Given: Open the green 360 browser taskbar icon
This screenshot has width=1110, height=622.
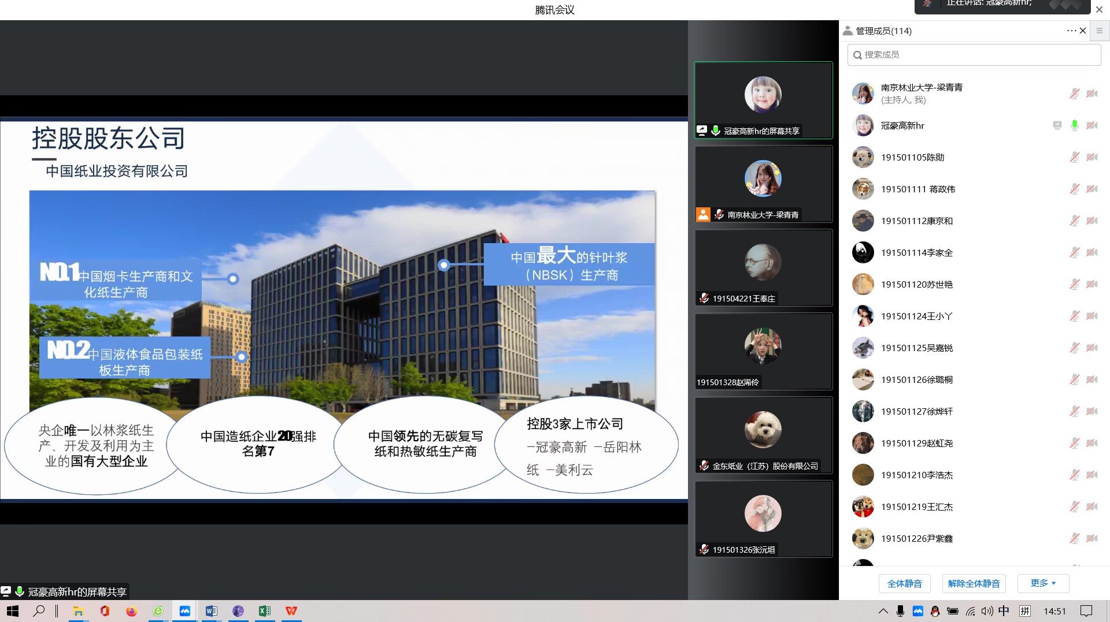Looking at the screenshot, I should tap(158, 611).
